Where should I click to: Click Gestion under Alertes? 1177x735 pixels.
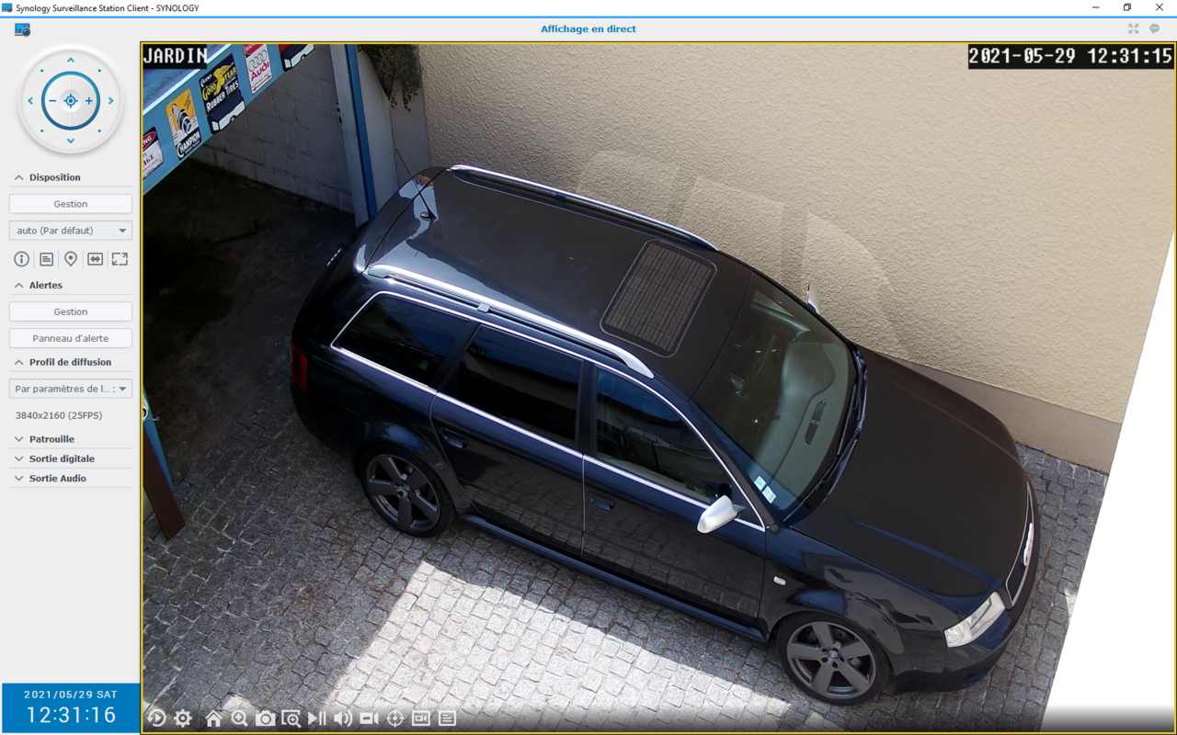point(70,311)
